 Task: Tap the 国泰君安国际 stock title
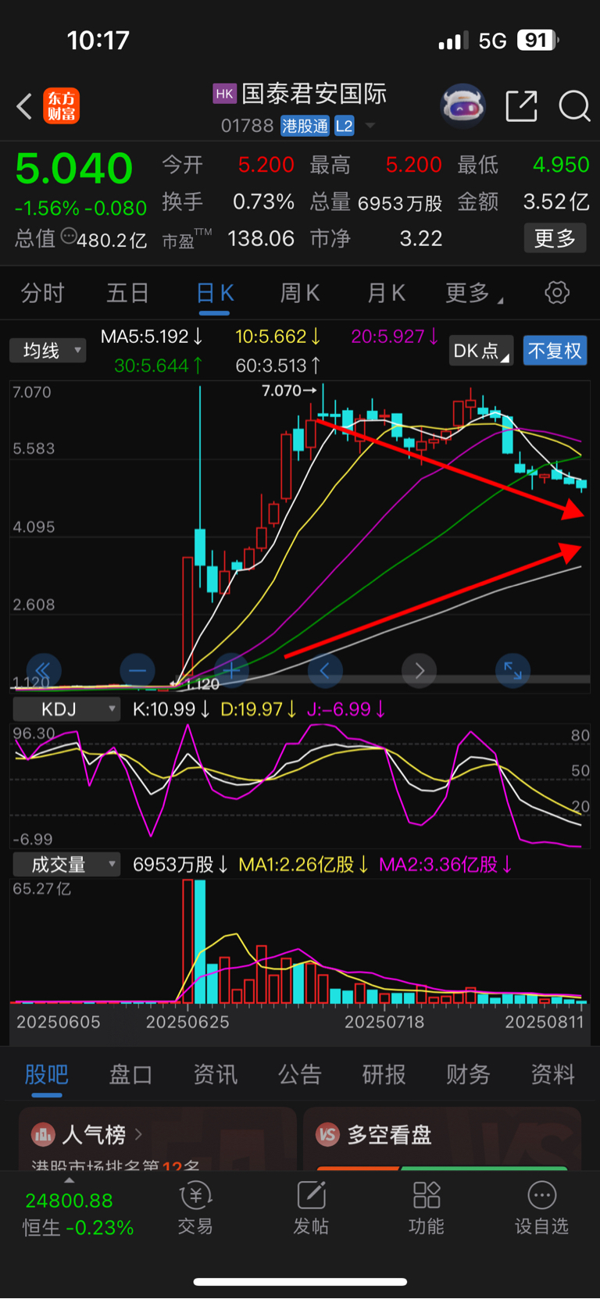pyautogui.click(x=314, y=95)
